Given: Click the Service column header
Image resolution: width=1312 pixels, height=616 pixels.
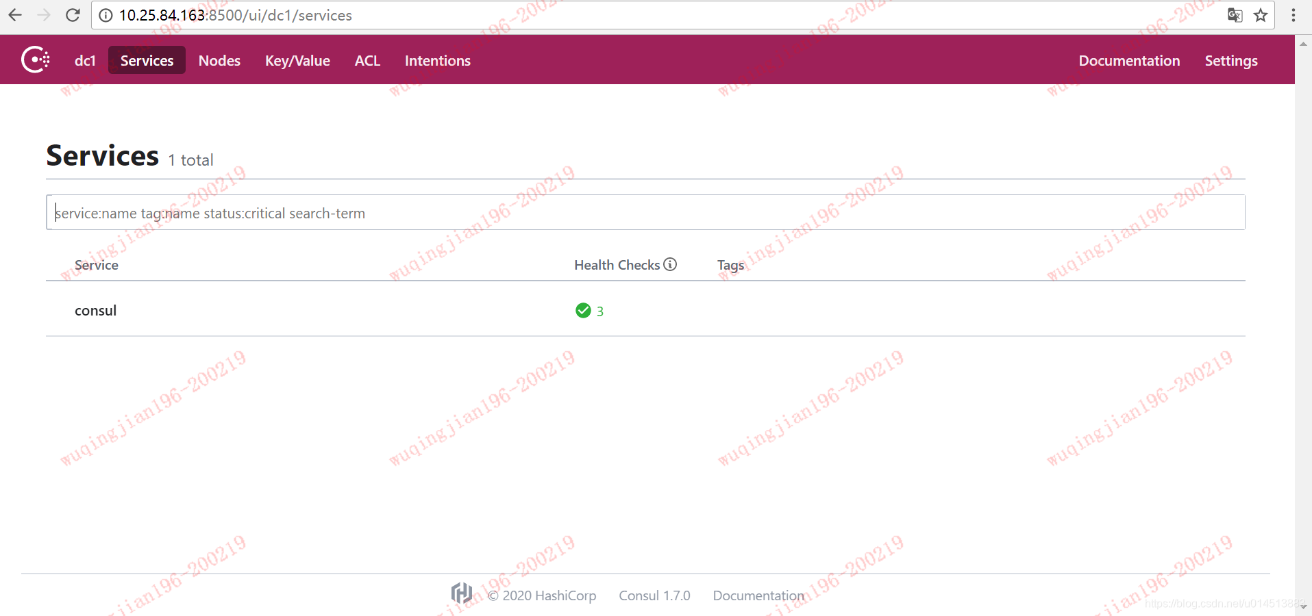Looking at the screenshot, I should point(97,265).
